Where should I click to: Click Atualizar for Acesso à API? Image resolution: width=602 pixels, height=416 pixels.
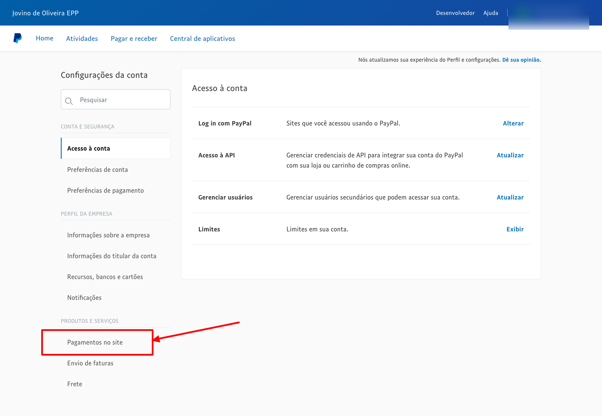pyautogui.click(x=510, y=155)
